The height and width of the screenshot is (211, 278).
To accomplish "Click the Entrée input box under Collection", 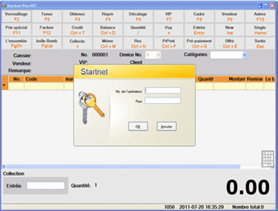I will [x=46, y=185].
